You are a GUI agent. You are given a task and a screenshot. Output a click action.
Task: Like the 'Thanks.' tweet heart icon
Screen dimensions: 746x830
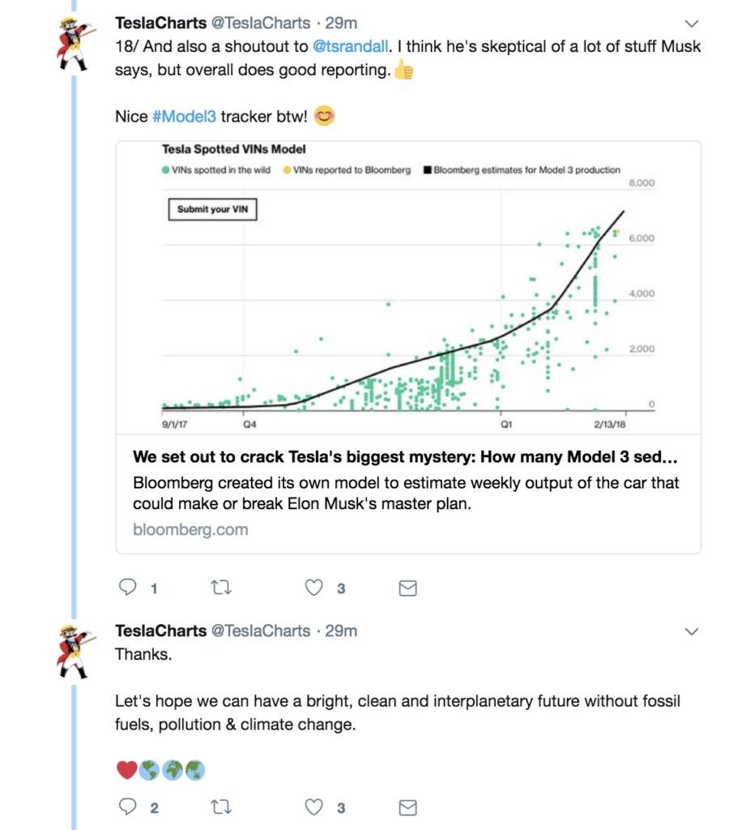pyautogui.click(x=313, y=807)
